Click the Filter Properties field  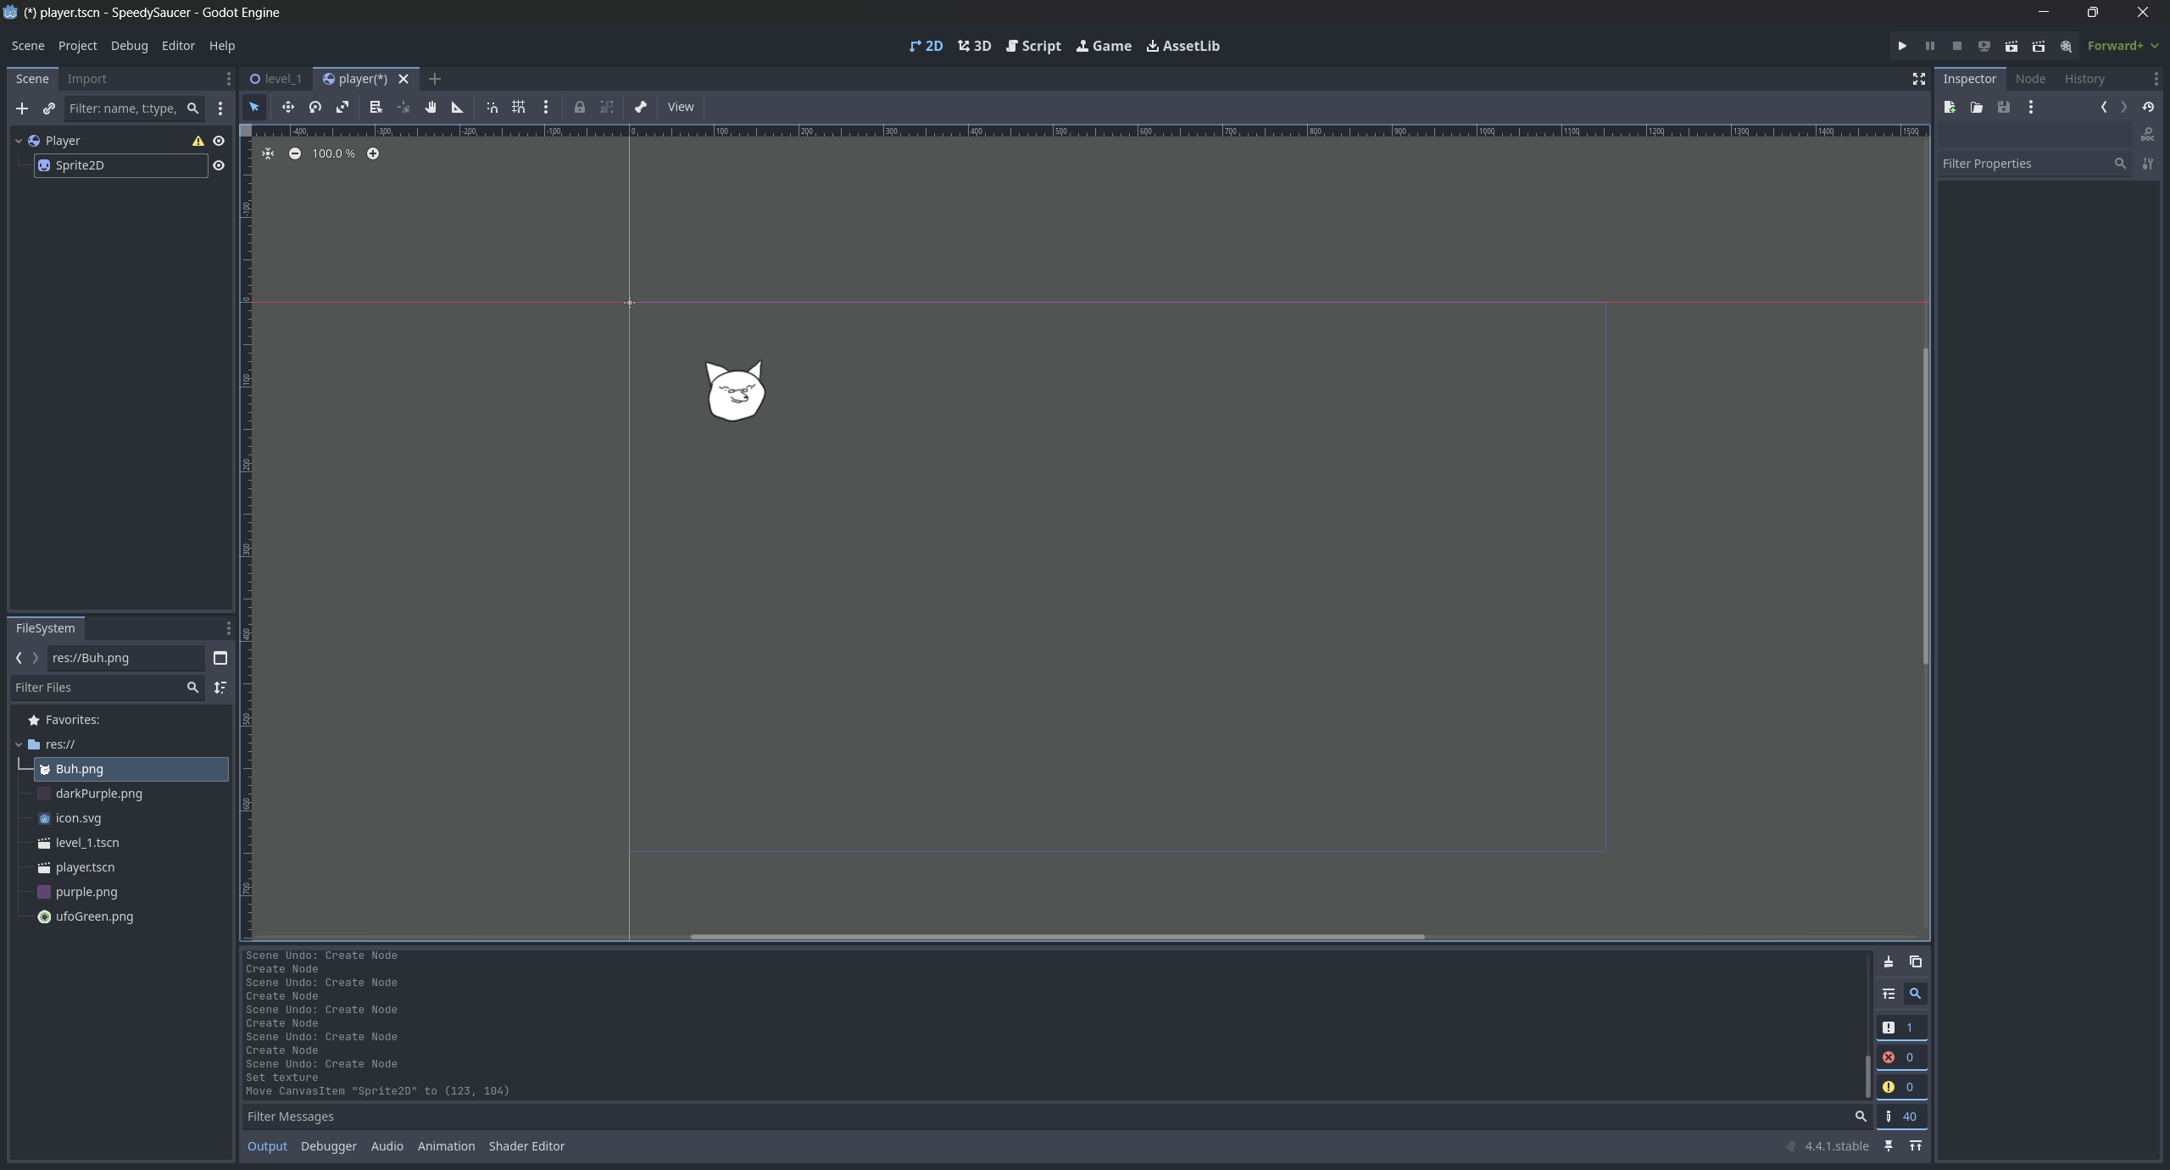(x=2034, y=164)
